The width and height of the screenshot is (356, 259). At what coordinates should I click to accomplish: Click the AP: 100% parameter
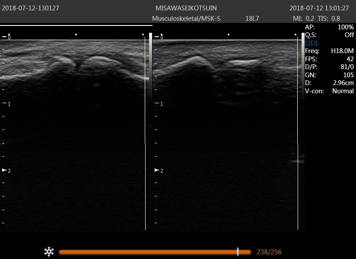(x=329, y=27)
